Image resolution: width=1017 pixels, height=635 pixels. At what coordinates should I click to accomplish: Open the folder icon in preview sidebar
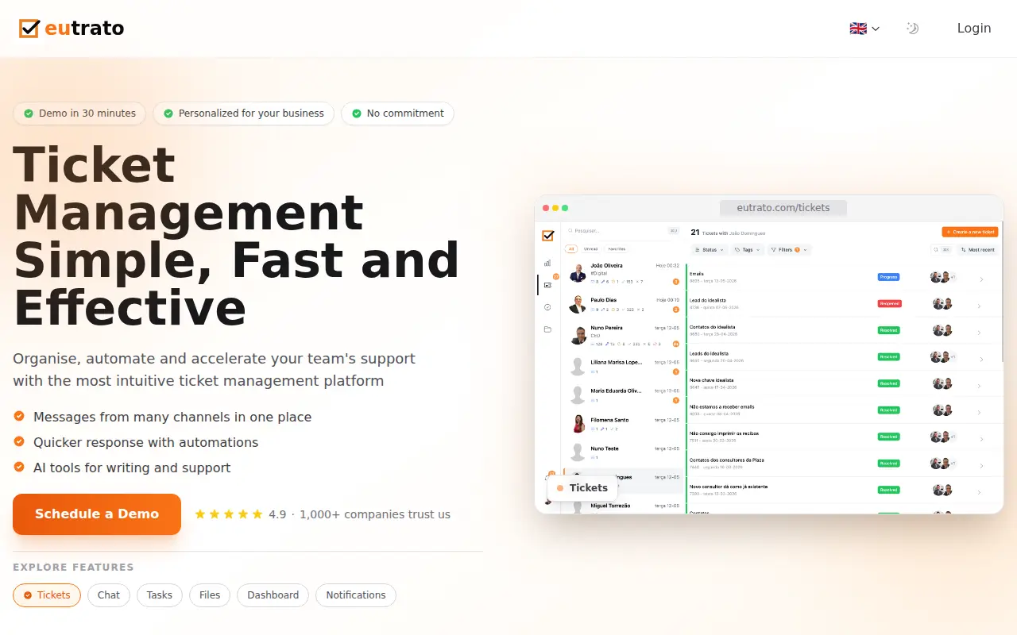(547, 329)
